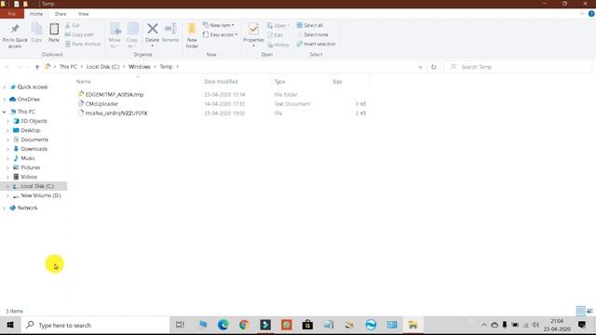
Task: Click the Rename icon
Action: (x=170, y=29)
